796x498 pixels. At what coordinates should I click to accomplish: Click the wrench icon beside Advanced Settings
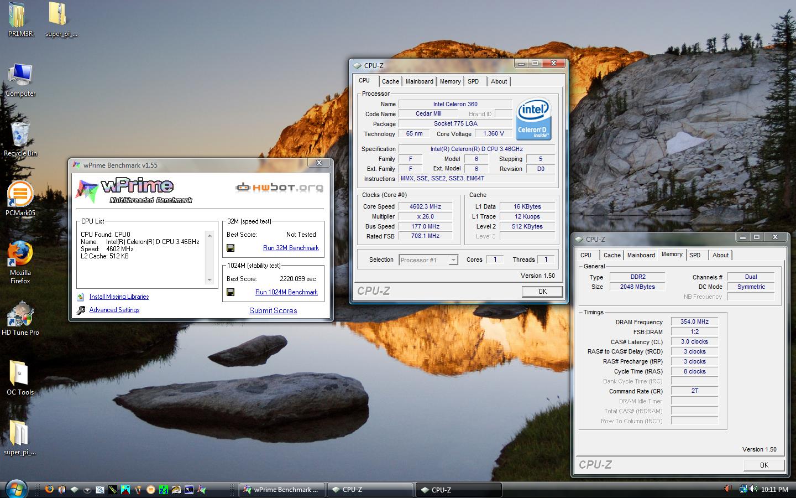(81, 310)
